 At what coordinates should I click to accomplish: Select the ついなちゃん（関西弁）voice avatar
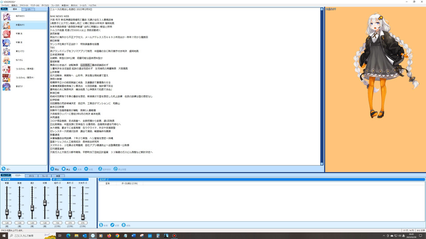[x=7, y=78]
